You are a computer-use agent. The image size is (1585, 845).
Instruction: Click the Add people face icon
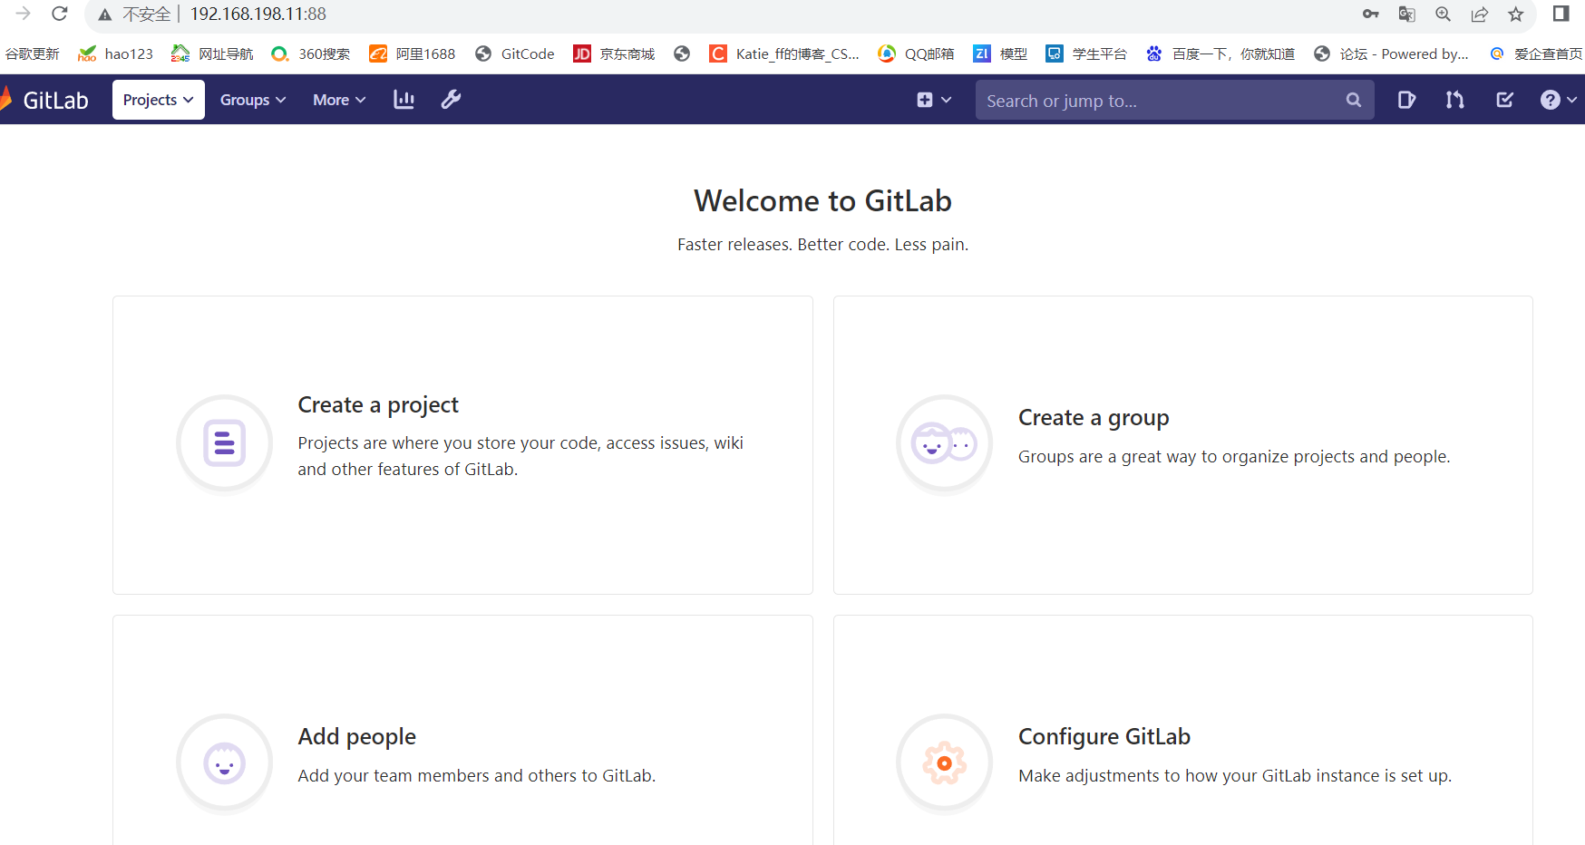point(224,762)
